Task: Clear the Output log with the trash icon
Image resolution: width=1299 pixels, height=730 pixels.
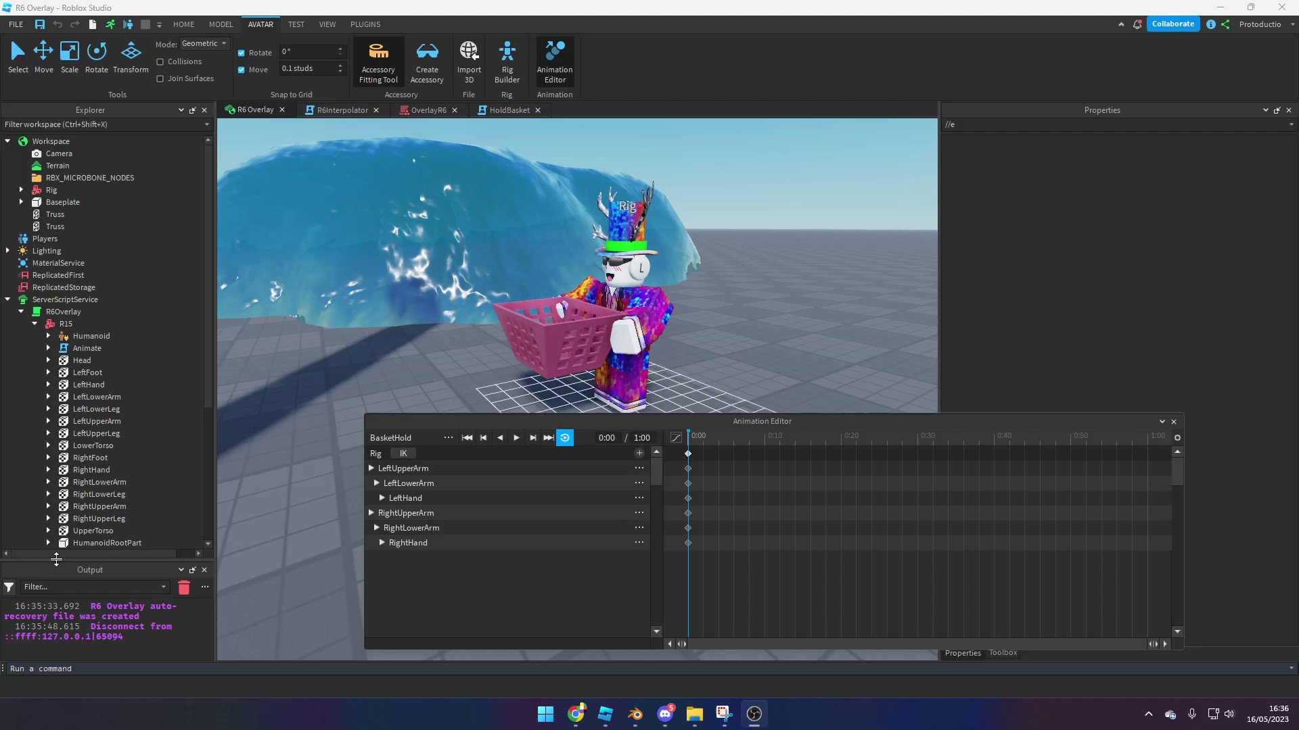Action: click(183, 587)
